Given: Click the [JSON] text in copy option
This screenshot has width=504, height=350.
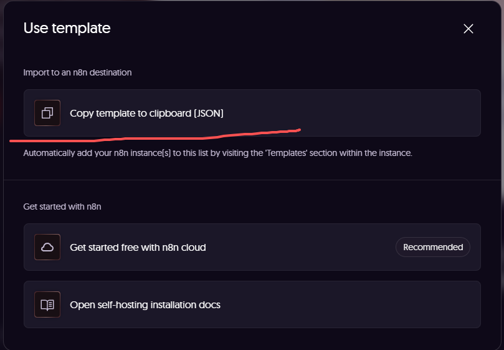Looking at the screenshot, I should coord(208,113).
